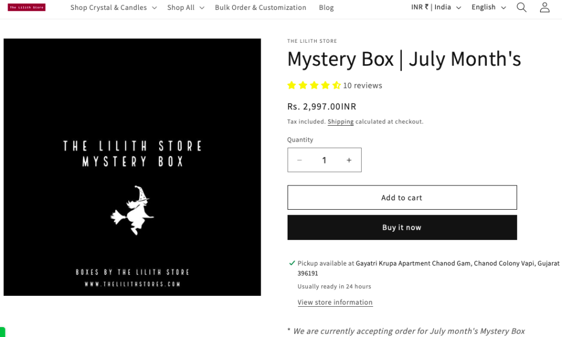Open the search icon
Viewport: 562px width, 337px height.
pyautogui.click(x=521, y=7)
